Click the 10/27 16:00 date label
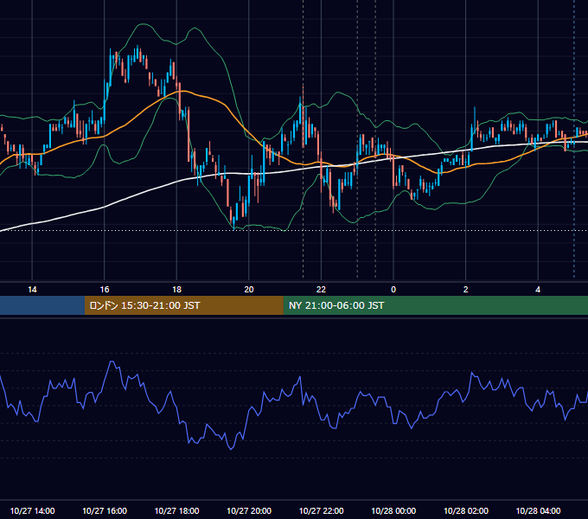Screen dimensions: 588x519 pos(105,510)
